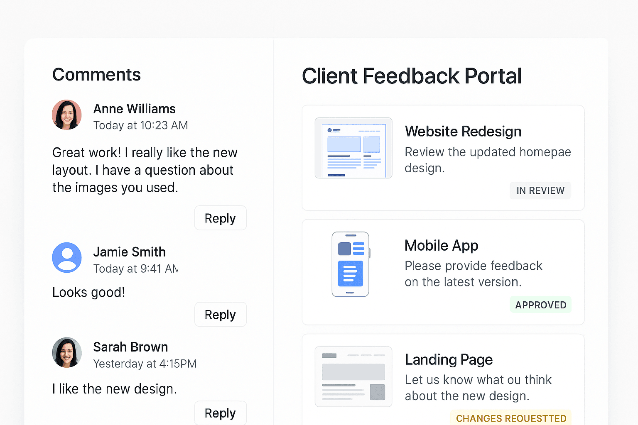This screenshot has height=425, width=638.
Task: Toggle the IN REVIEW status on Website Redesign
Action: [540, 191]
